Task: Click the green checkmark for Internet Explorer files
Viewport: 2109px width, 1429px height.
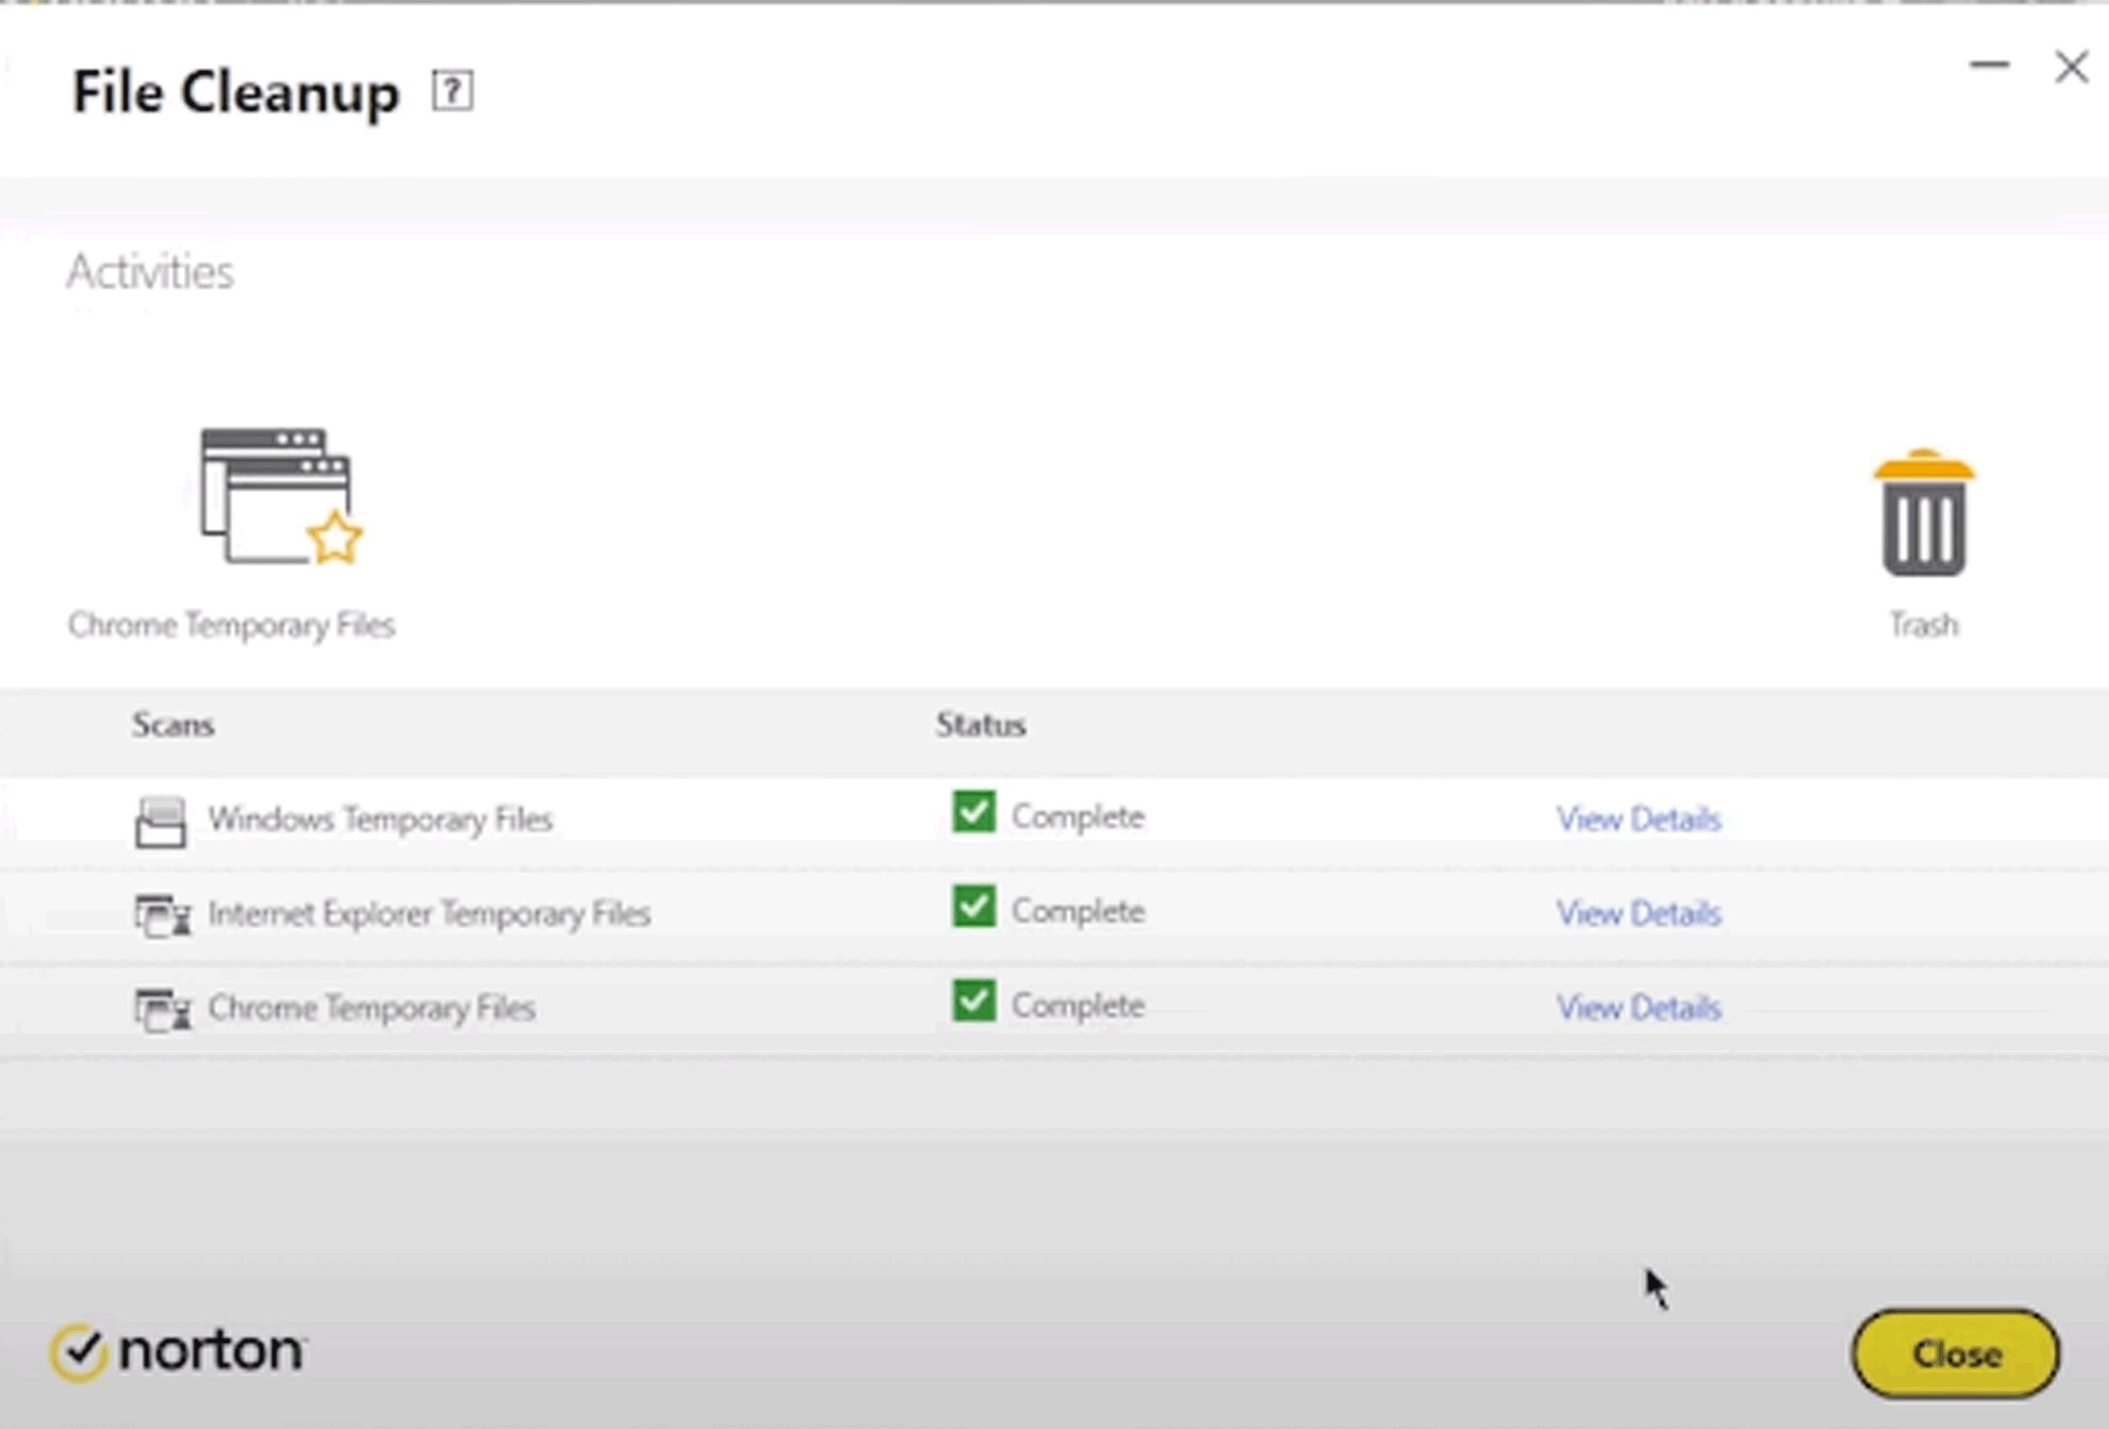Action: pyautogui.click(x=974, y=906)
